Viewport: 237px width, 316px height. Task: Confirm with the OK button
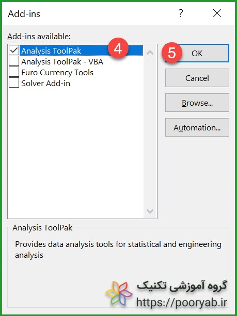coord(197,53)
